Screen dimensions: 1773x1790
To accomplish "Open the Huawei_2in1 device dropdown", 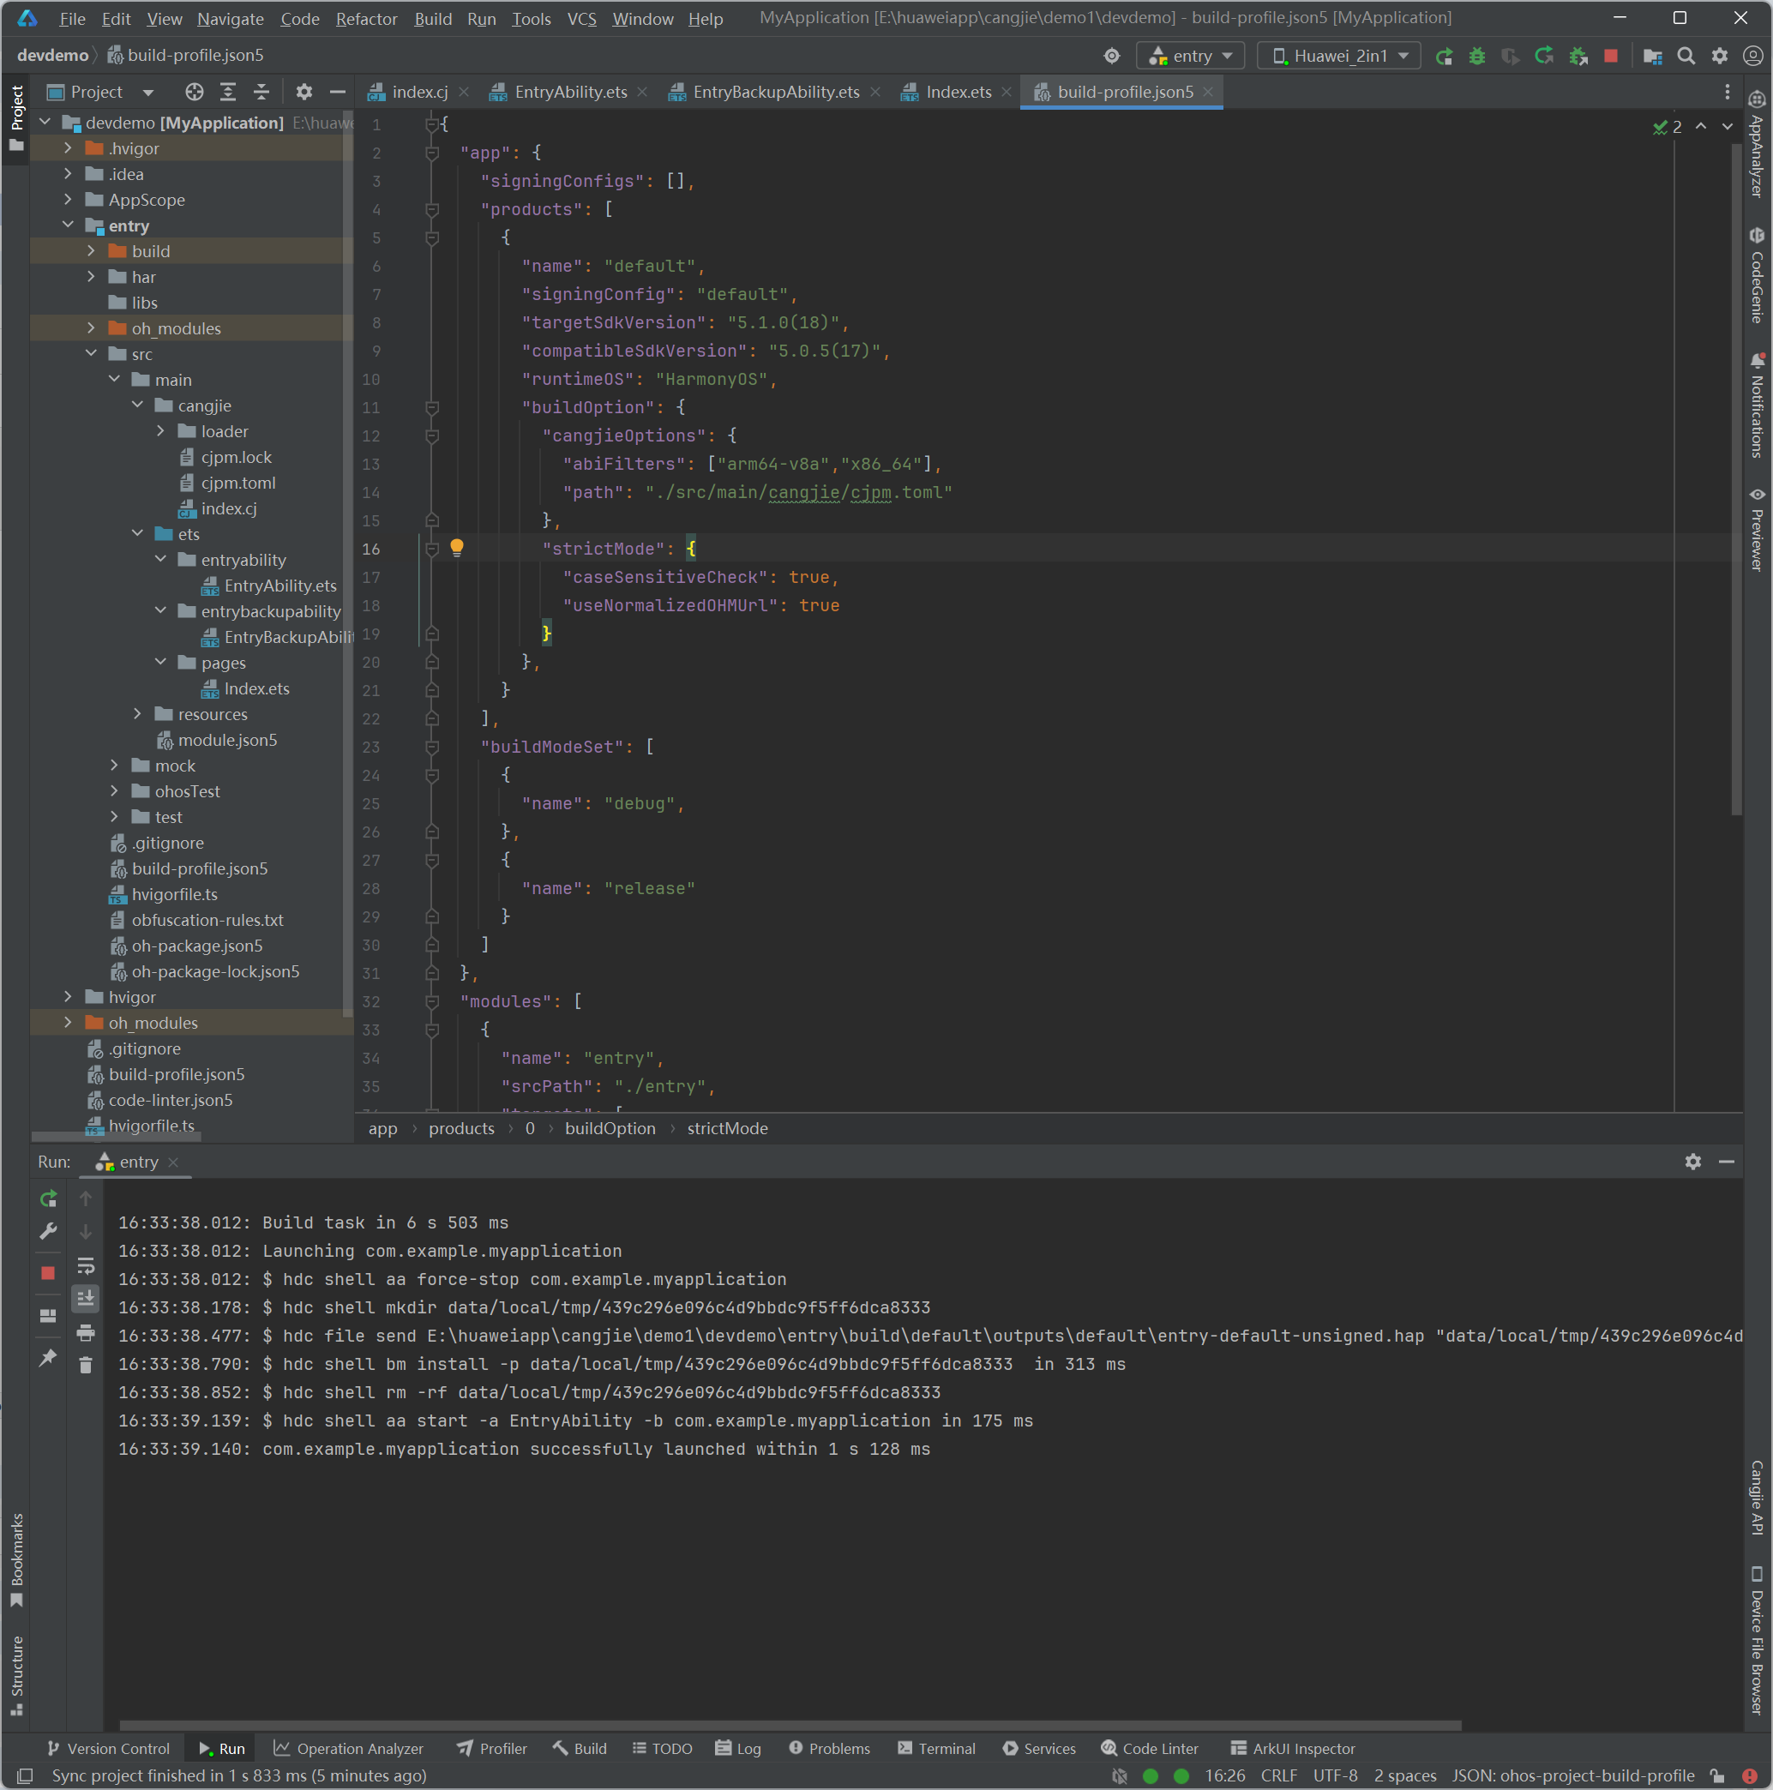I will click(x=1338, y=57).
